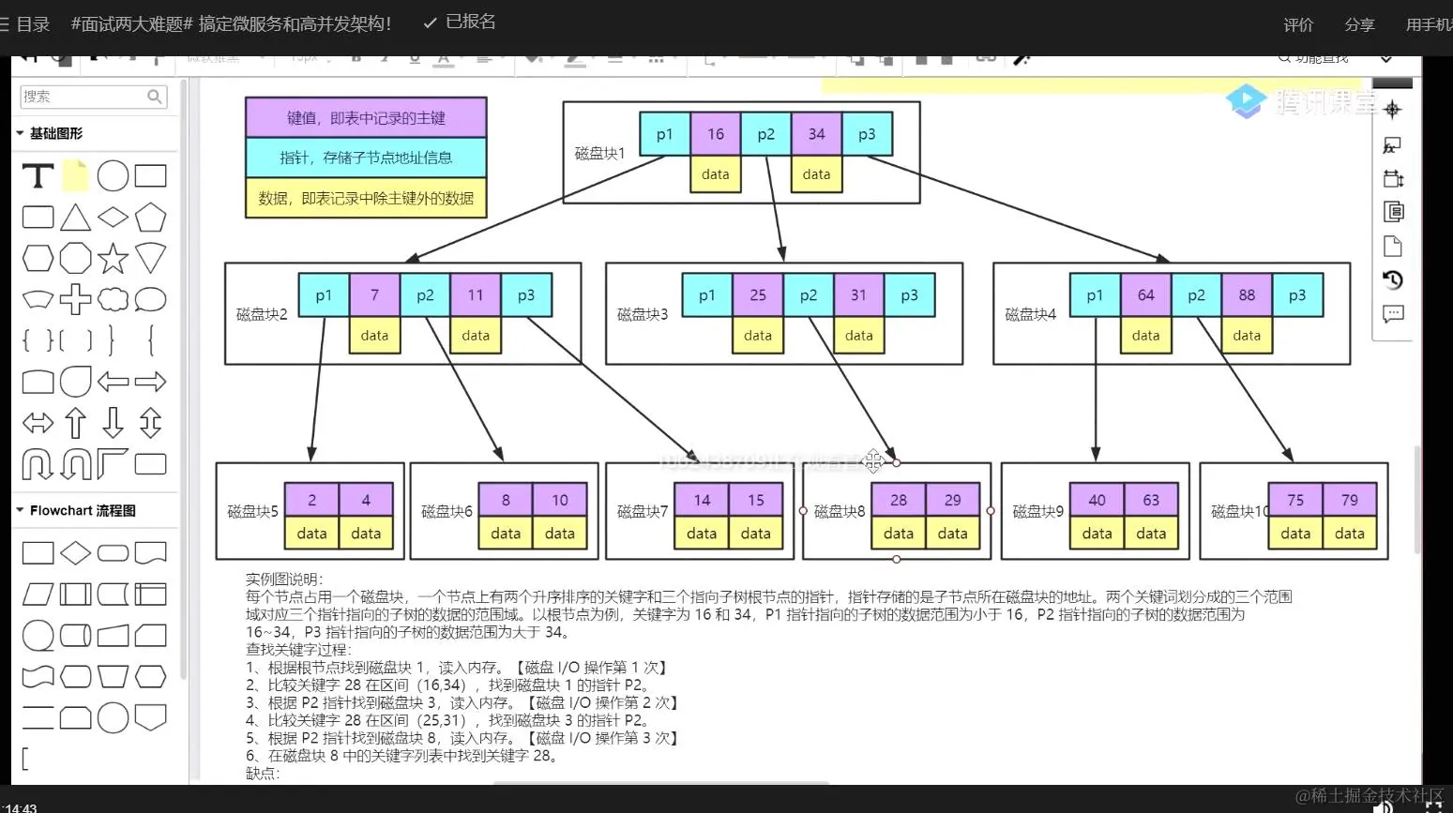Click key cell 28 in 磁盘块8
This screenshot has width=1453, height=813.
coord(899,500)
